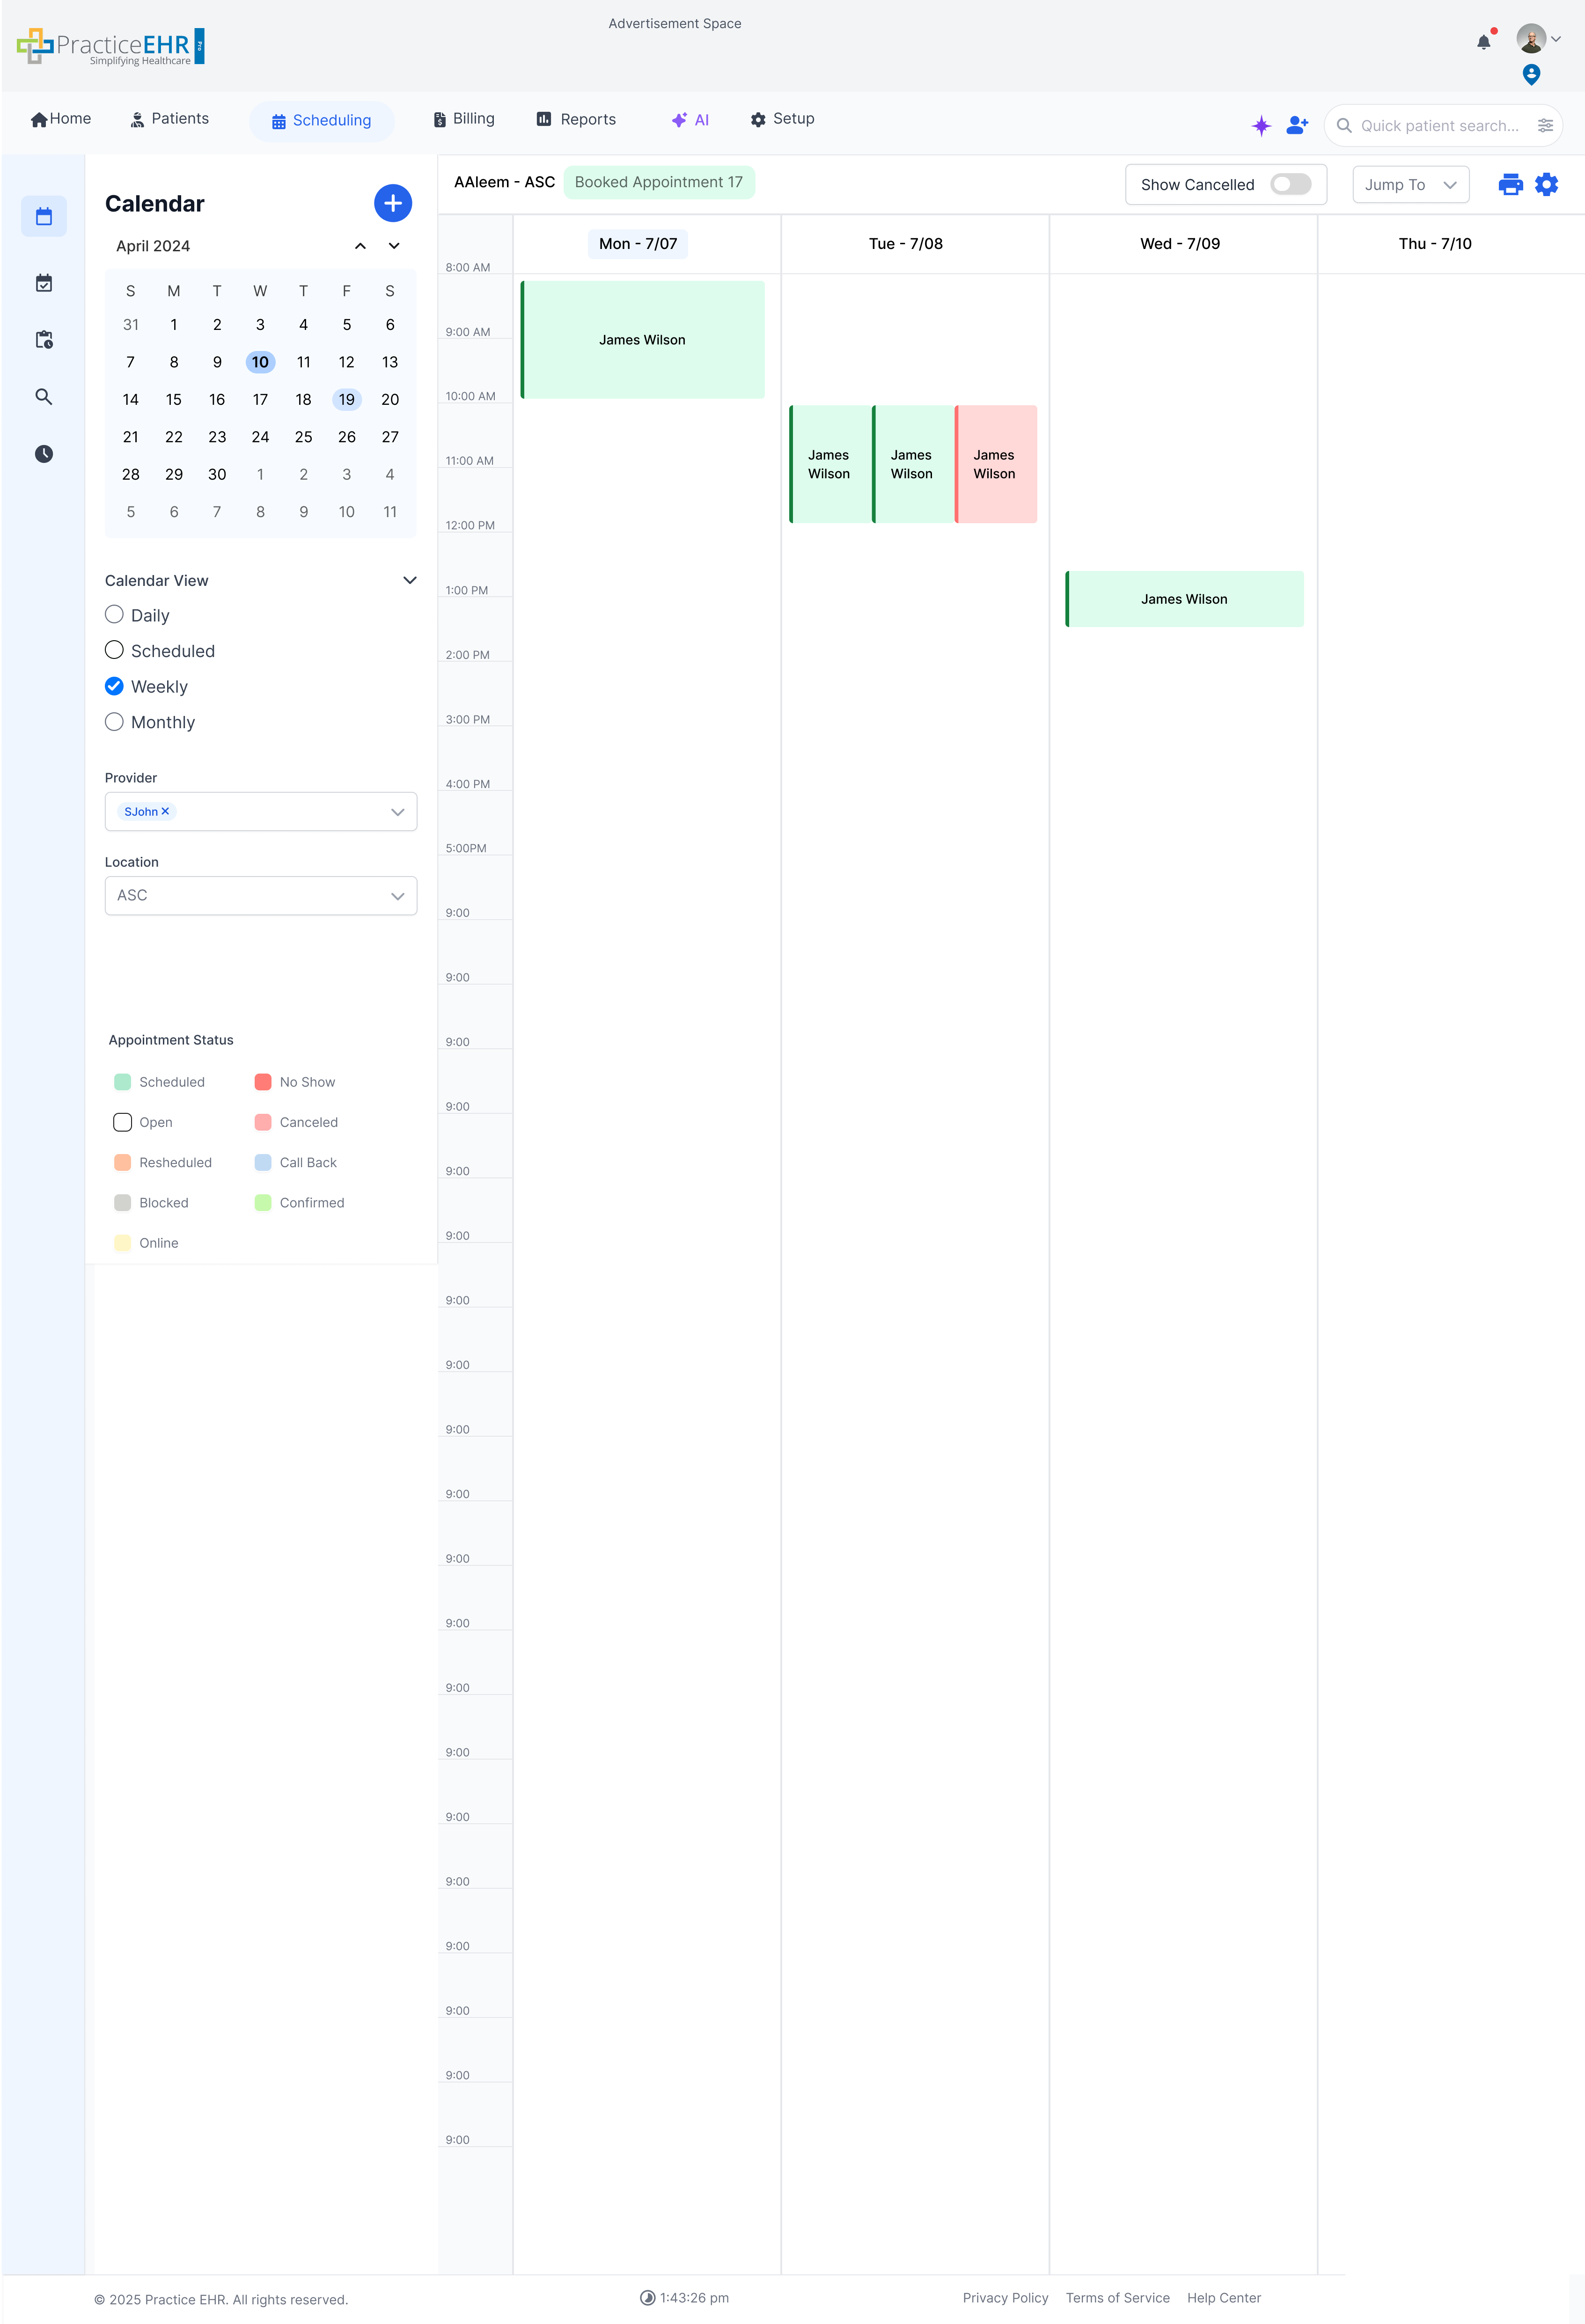1585x2324 pixels.
Task: Open the Reports menu item
Action: [576, 118]
